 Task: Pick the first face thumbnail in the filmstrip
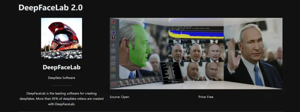click(x=121, y=83)
